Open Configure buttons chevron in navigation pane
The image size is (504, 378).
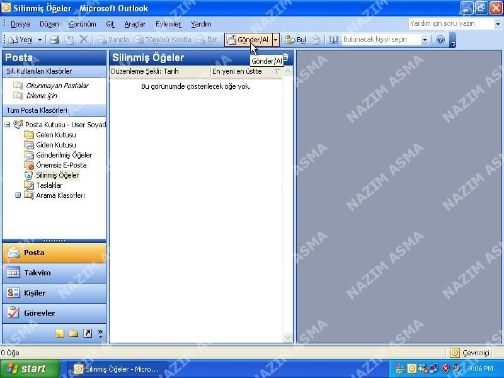pyautogui.click(x=100, y=333)
